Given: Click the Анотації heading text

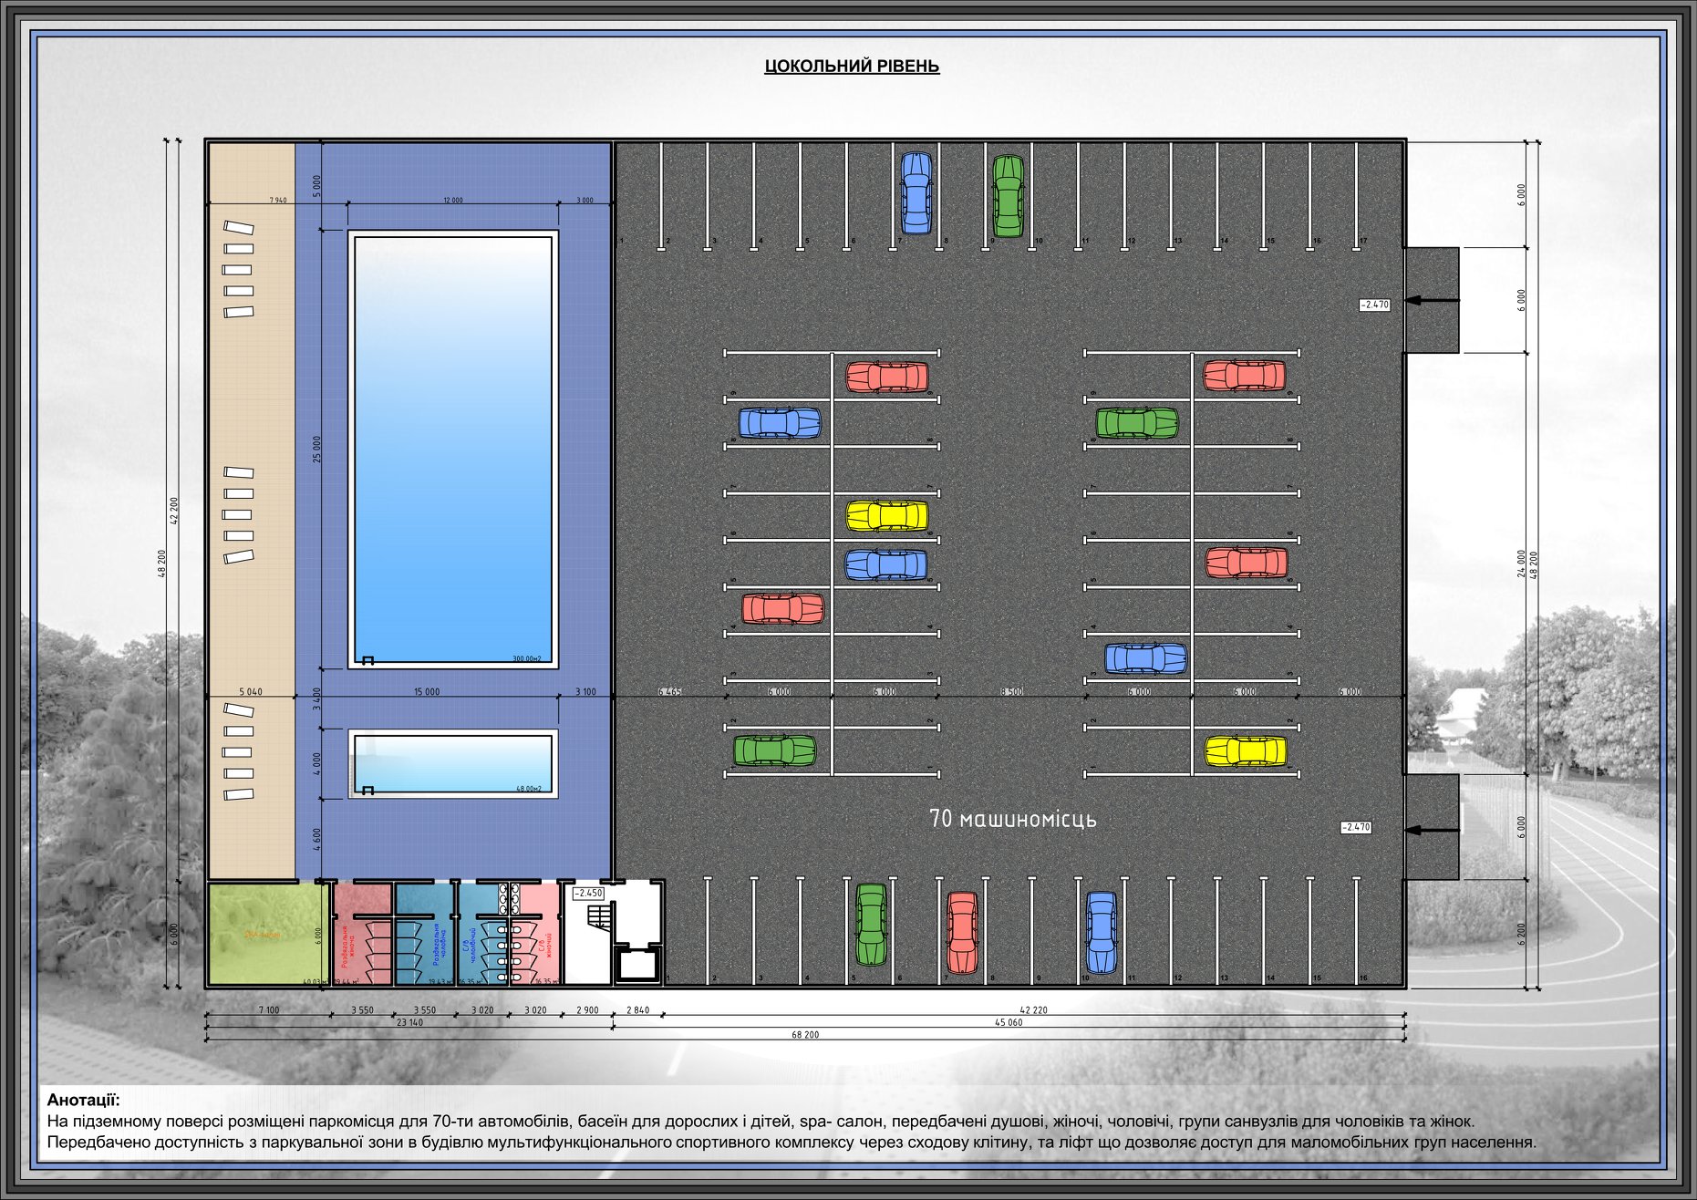Looking at the screenshot, I should point(83,1101).
